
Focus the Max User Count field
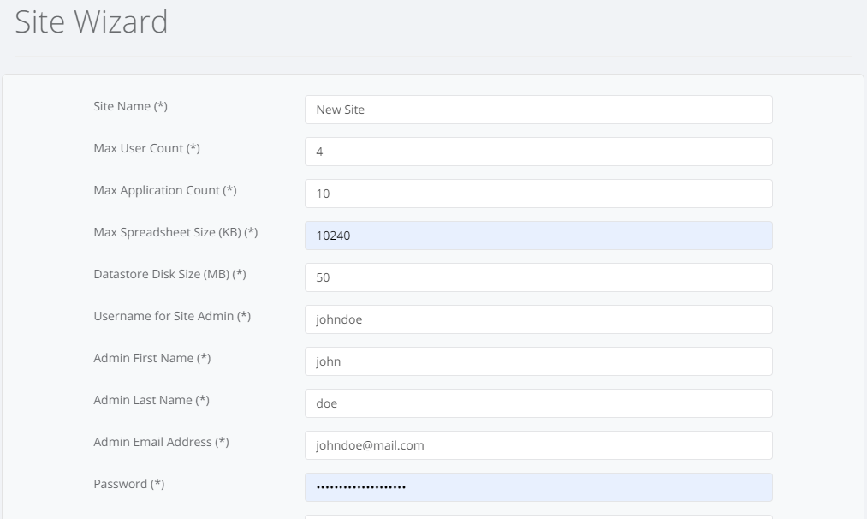[538, 152]
